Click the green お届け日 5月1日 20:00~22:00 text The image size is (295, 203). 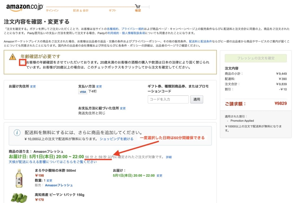pos(46,157)
